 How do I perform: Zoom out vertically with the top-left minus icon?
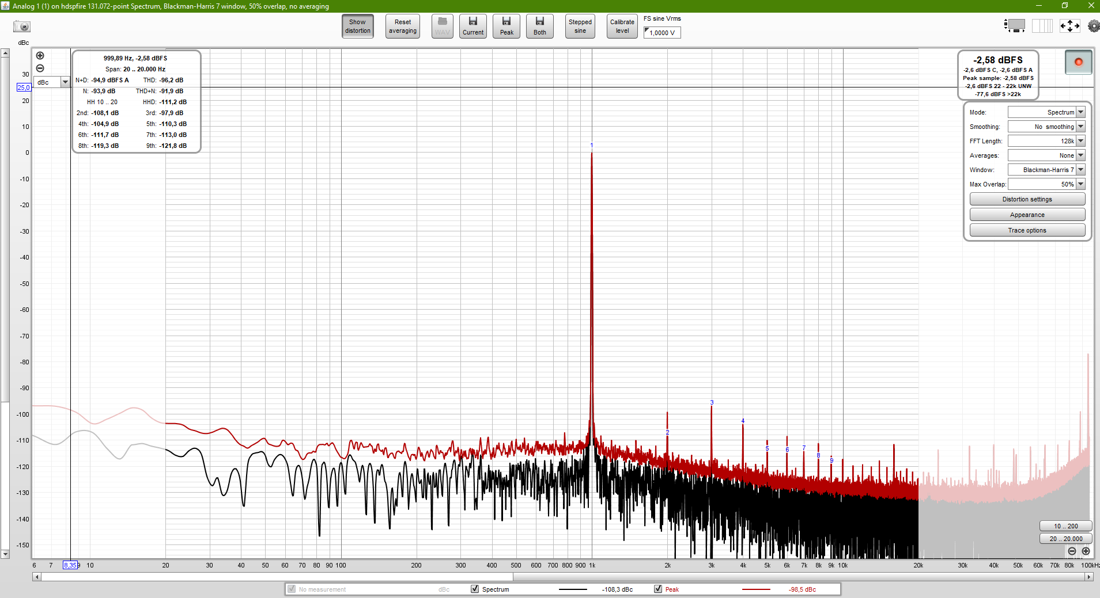click(x=40, y=68)
